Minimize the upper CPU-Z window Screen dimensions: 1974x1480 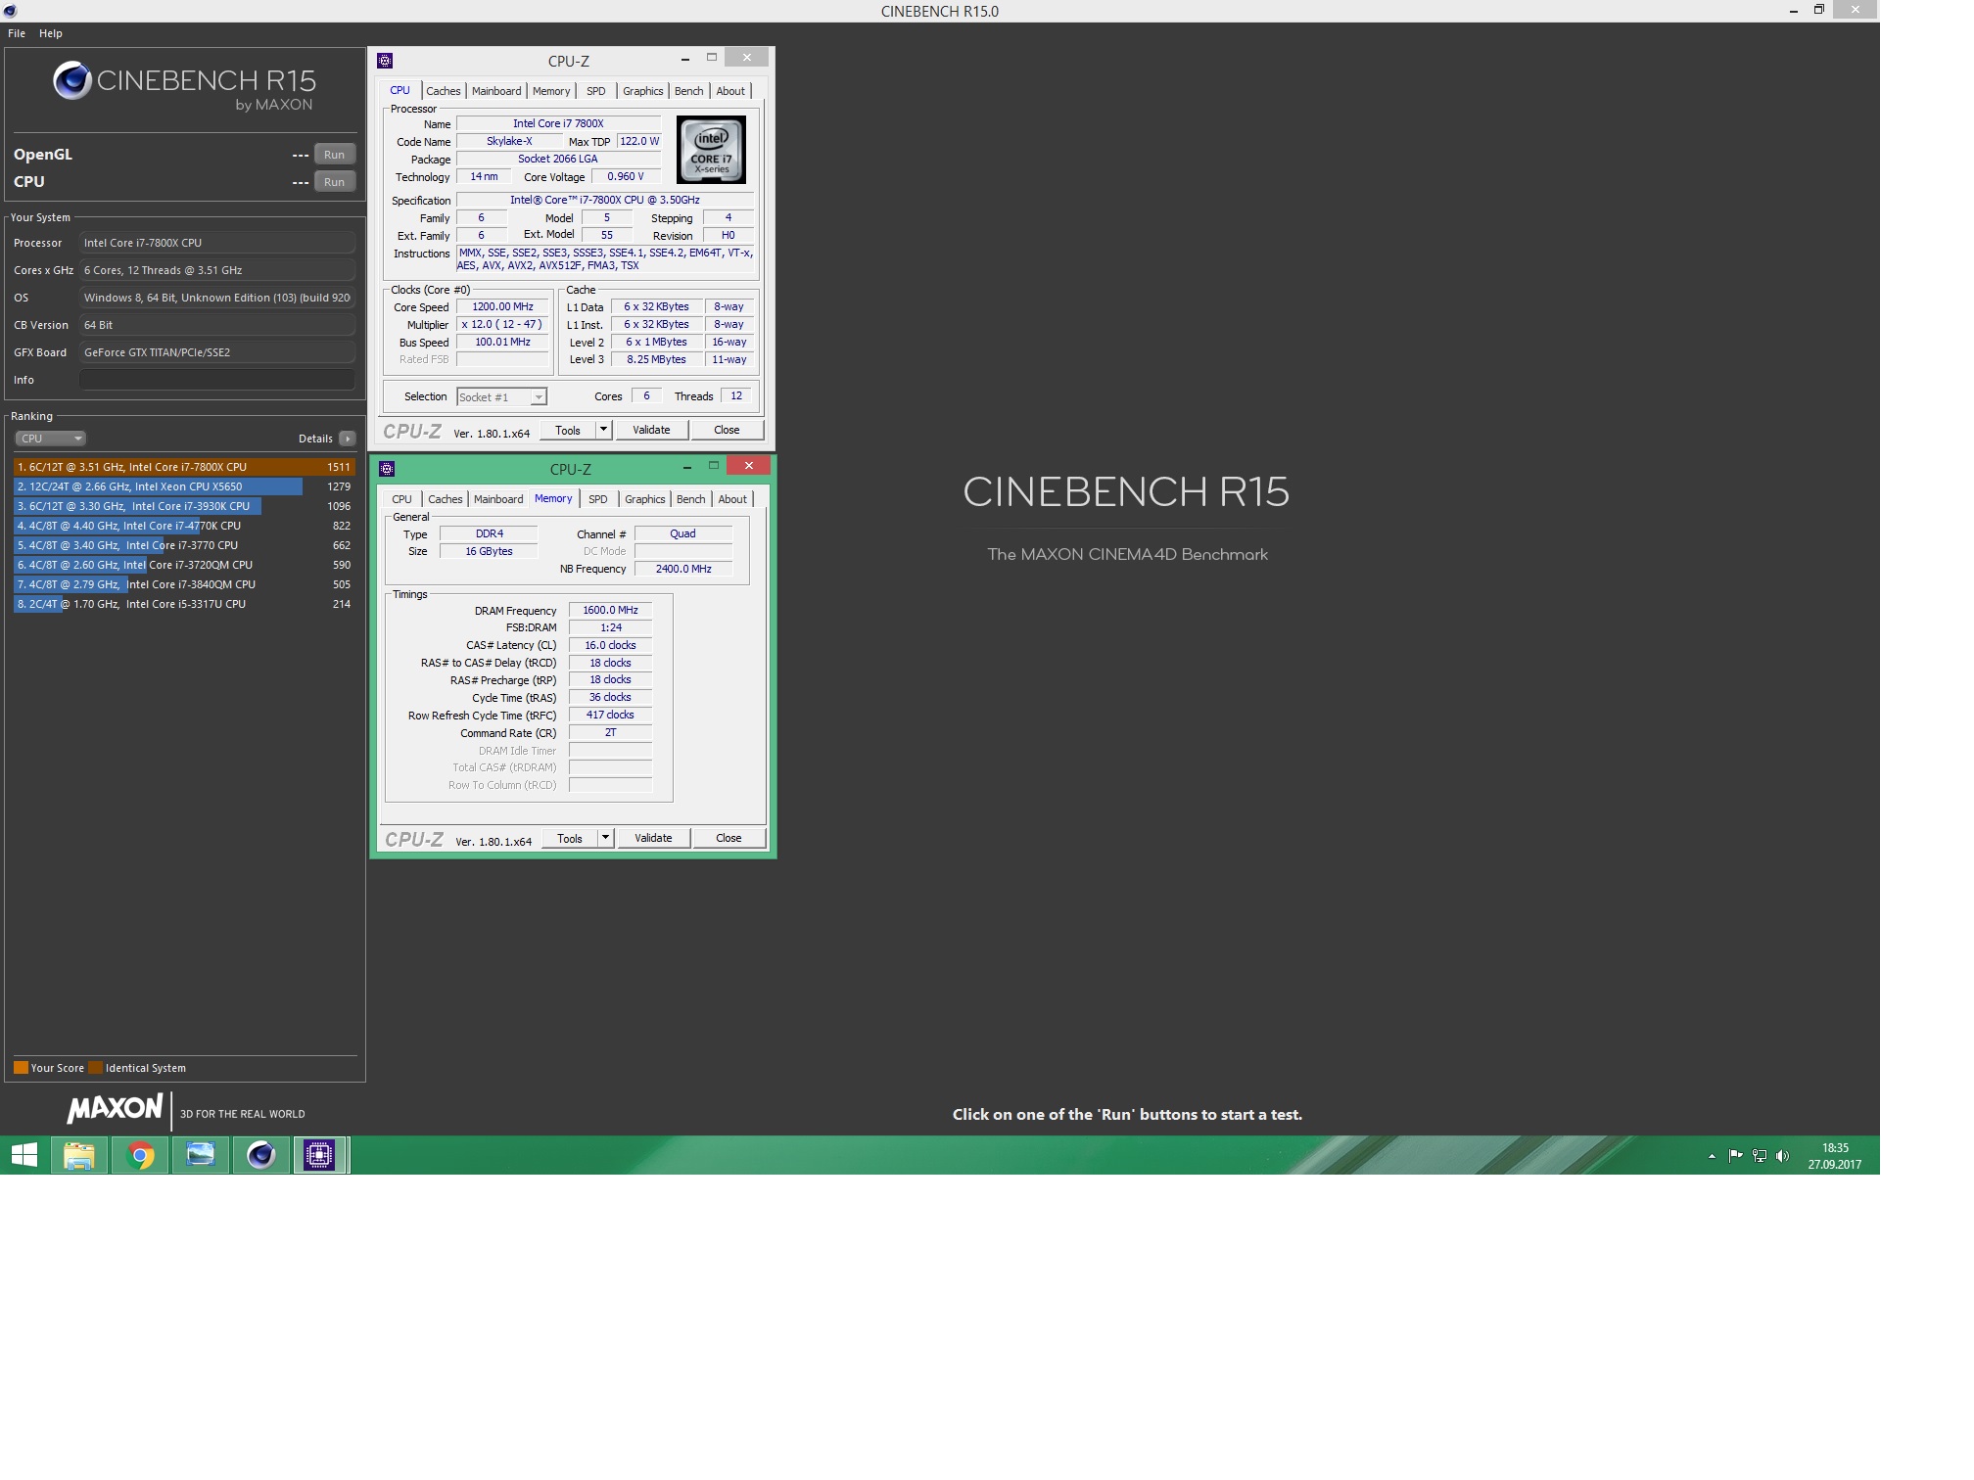coord(685,59)
